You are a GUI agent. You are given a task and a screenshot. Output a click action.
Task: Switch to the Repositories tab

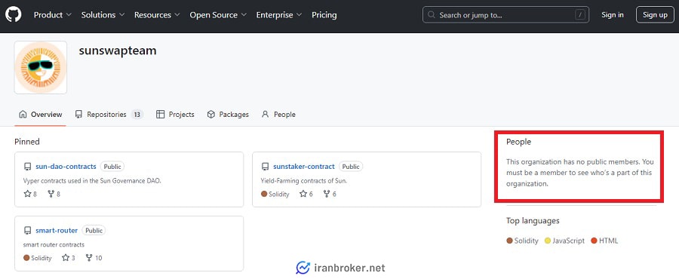[x=109, y=115]
